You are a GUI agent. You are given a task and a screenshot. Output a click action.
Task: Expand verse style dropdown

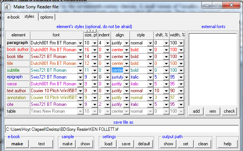coord(150,84)
